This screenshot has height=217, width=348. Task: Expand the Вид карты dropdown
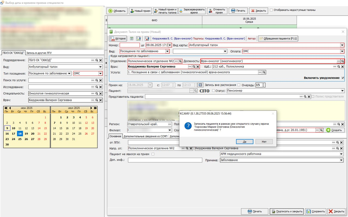(x=342, y=45)
